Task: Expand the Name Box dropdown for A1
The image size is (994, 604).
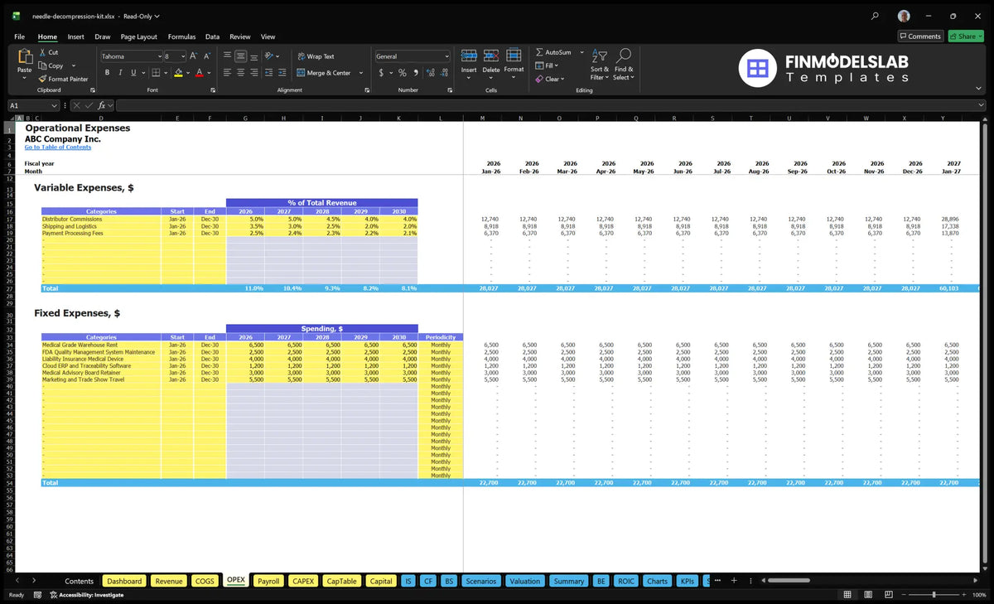Action: pos(55,105)
